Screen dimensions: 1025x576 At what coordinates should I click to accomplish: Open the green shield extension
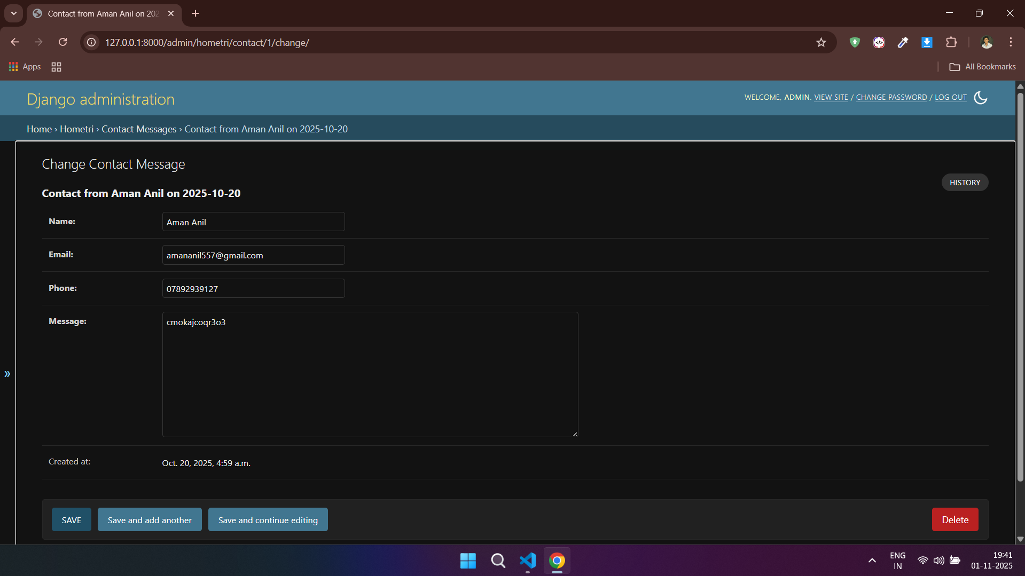tap(855, 42)
